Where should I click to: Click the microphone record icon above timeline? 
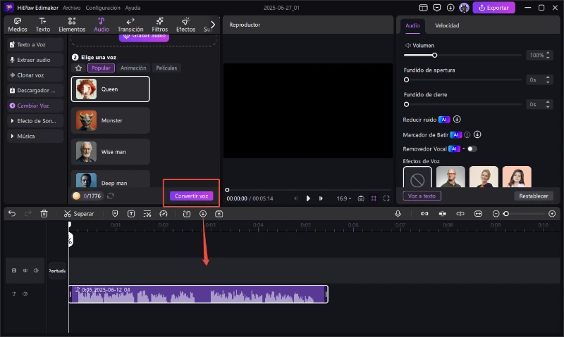398,213
